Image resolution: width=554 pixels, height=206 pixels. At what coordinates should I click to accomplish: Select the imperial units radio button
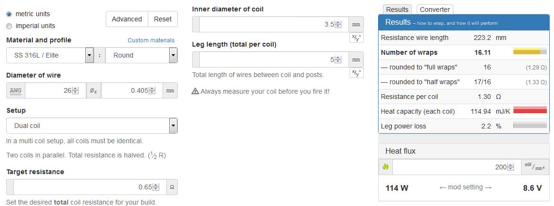pos(9,26)
